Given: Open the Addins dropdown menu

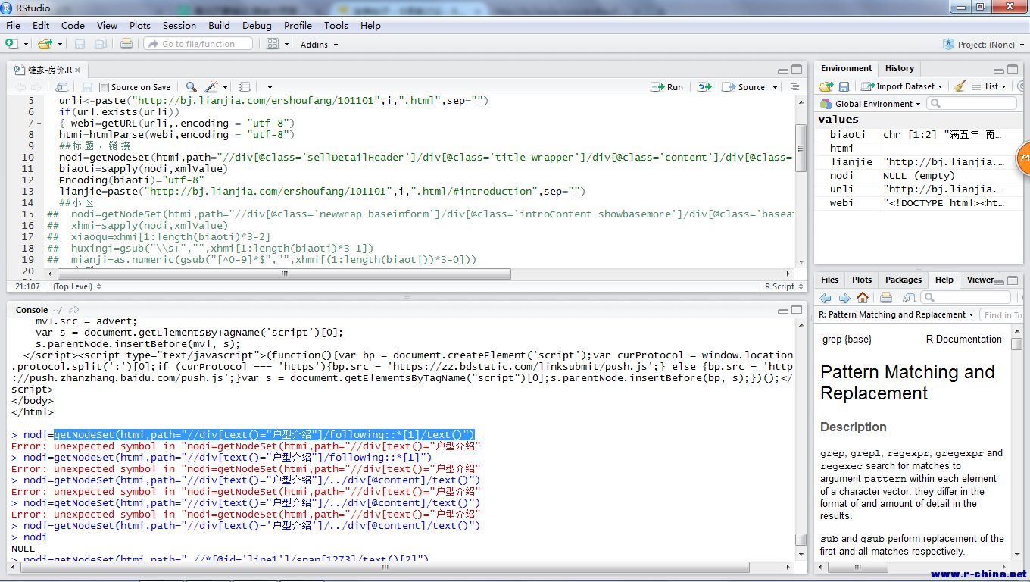Looking at the screenshot, I should tap(319, 45).
